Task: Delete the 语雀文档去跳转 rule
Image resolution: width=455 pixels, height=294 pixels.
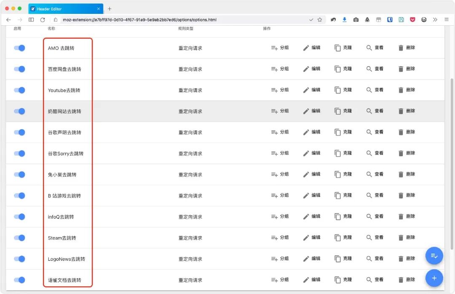Action: 407,280
